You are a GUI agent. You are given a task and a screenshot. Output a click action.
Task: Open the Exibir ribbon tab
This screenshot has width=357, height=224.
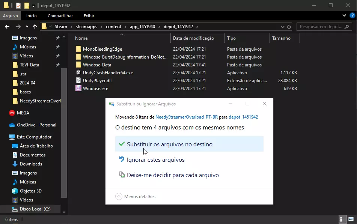[x=89, y=16]
